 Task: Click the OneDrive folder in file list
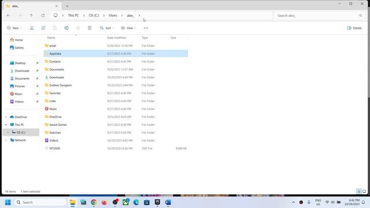55,117
